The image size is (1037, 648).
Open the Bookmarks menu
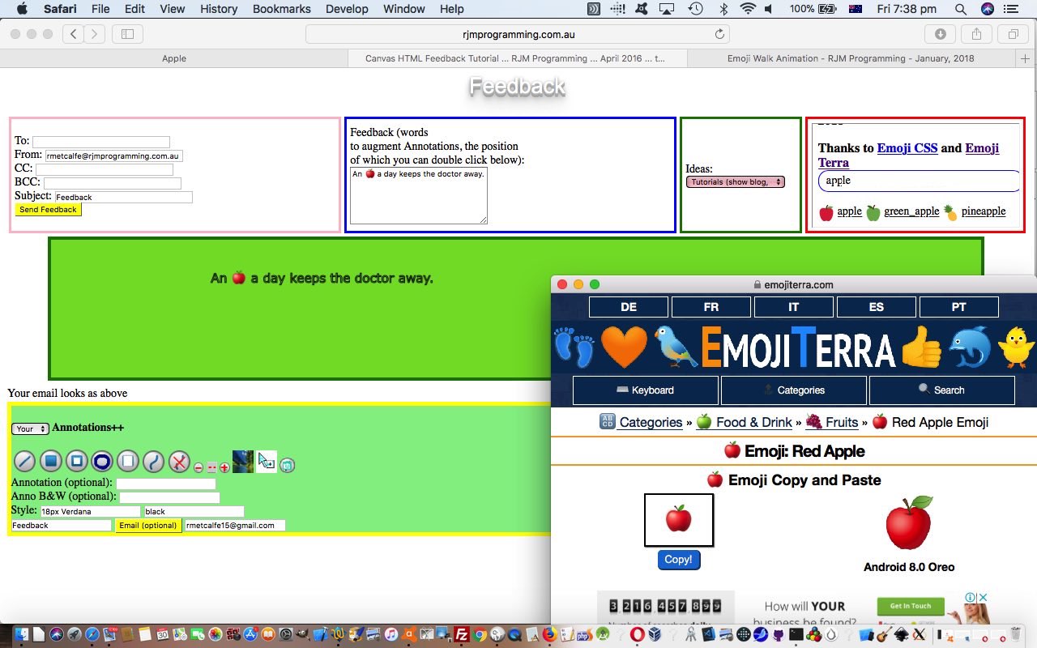tap(281, 9)
